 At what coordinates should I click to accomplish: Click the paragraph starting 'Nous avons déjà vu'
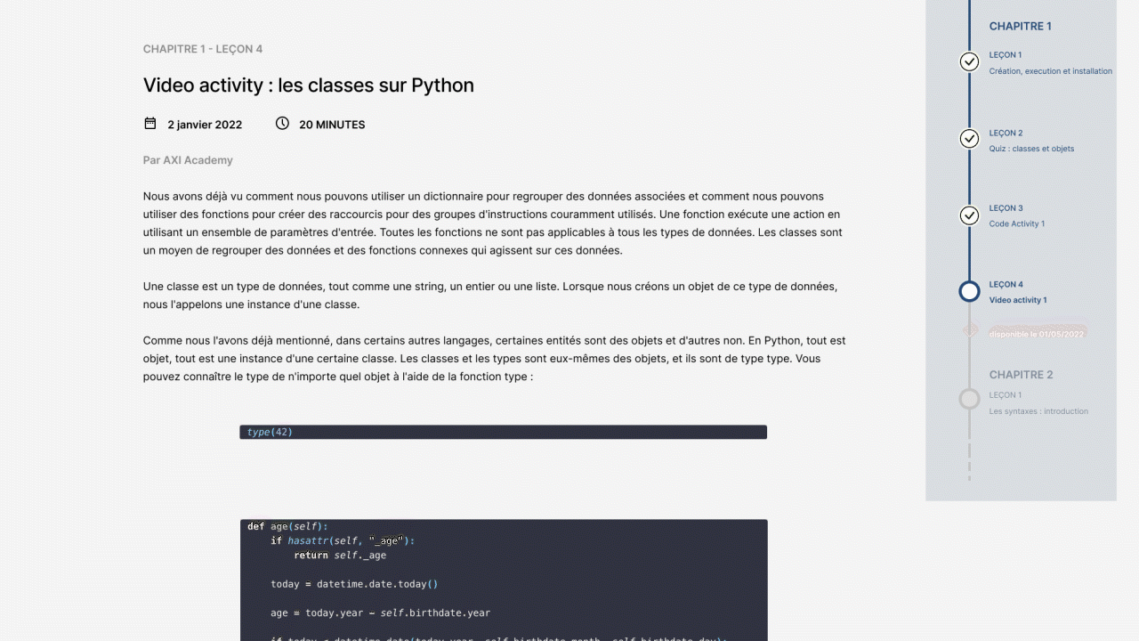(493, 223)
